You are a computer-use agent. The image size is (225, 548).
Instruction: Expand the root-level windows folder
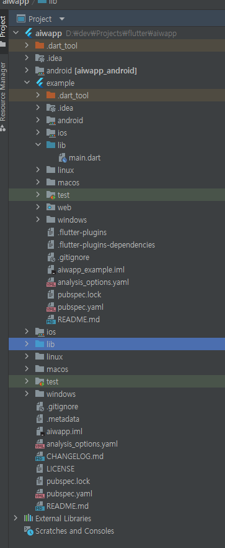coord(27,394)
